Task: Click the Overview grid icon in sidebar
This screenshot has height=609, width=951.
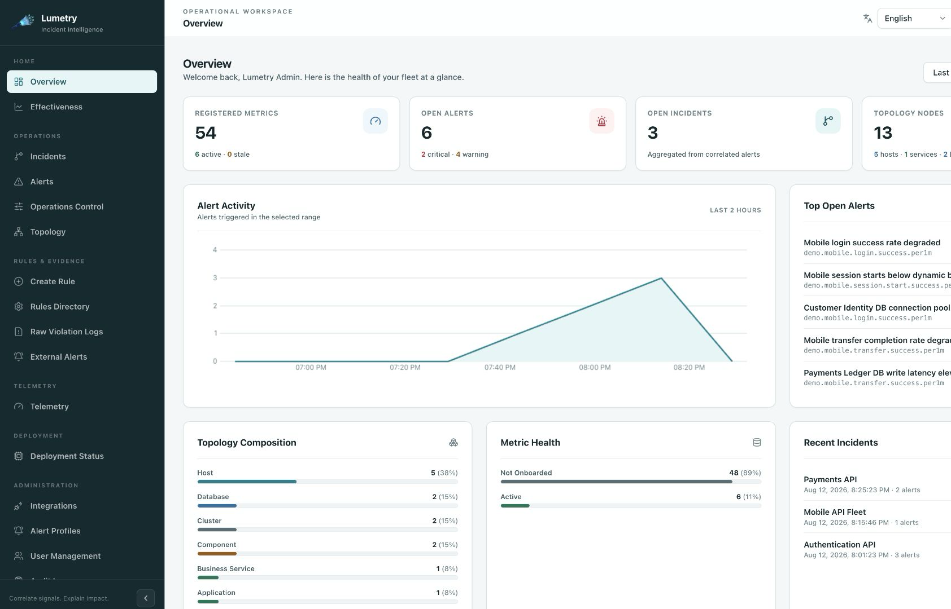Action: 19,82
